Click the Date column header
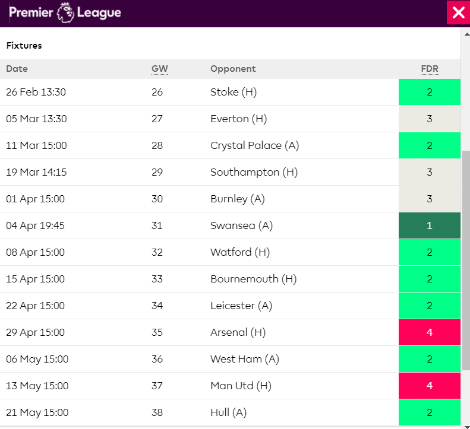 (17, 69)
